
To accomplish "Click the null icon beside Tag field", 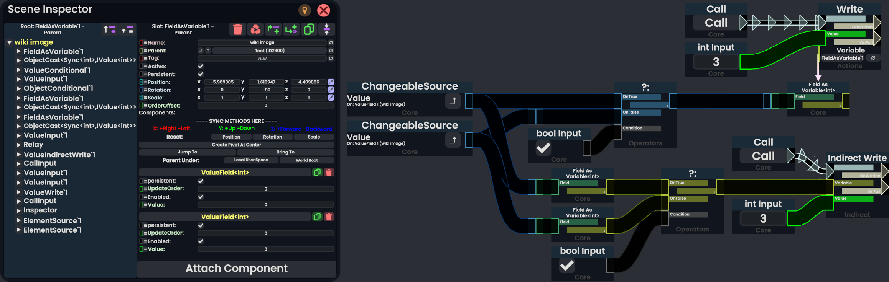I will click(x=331, y=59).
